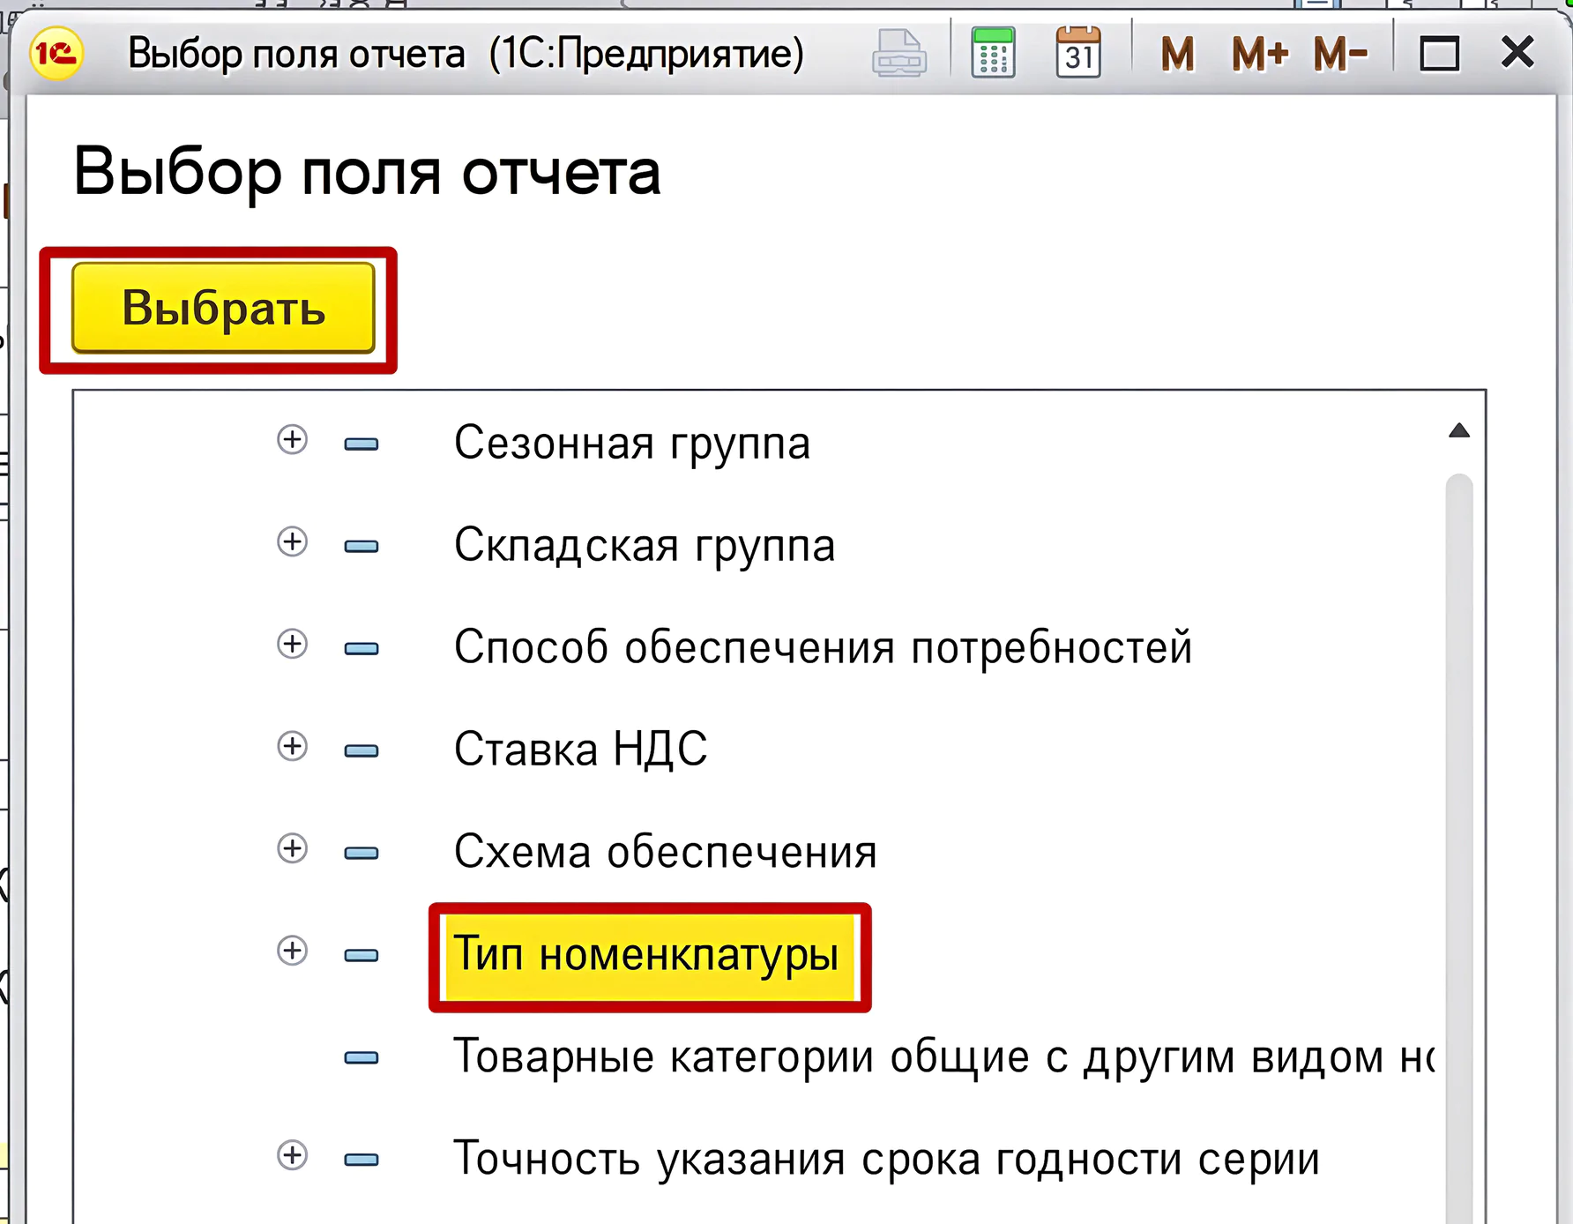Click the field icon beside Точность указания срока
Viewport: 1573px width, 1224px height.
pos(362,1160)
